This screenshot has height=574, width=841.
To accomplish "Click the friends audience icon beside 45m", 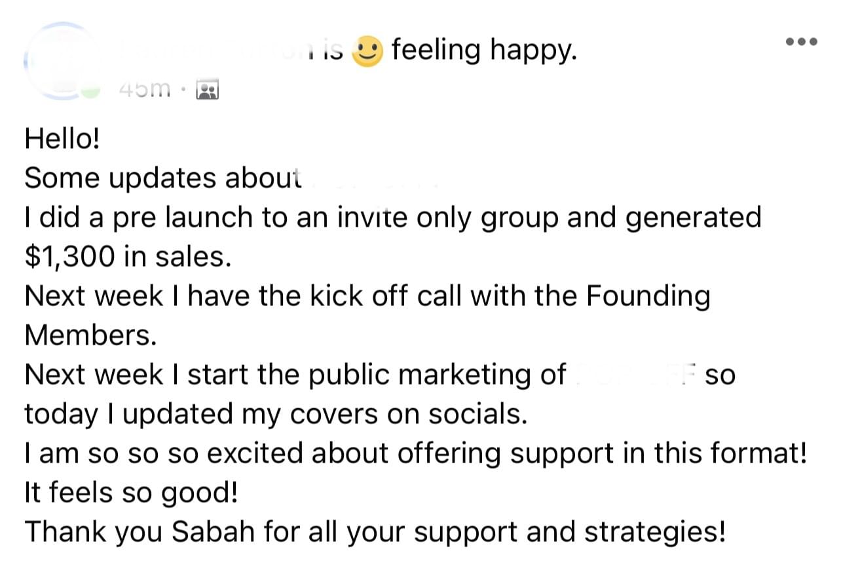I will 208,90.
